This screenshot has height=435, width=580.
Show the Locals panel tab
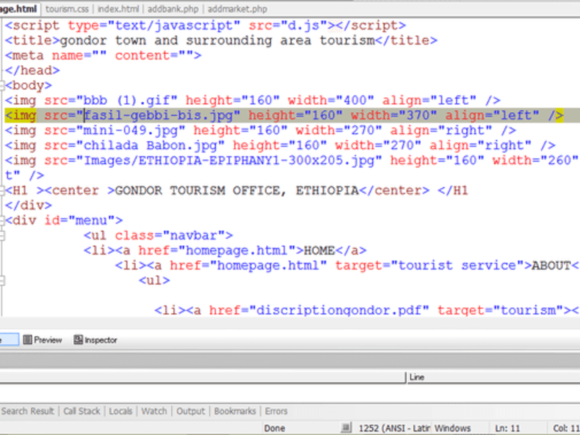121,411
